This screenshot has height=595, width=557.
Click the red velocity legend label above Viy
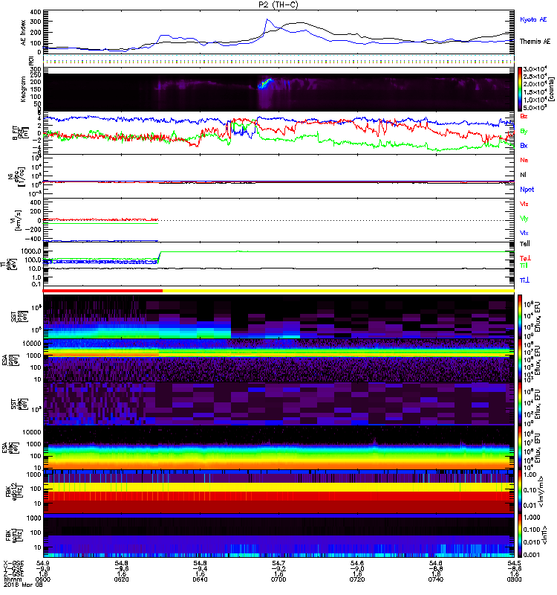point(524,204)
